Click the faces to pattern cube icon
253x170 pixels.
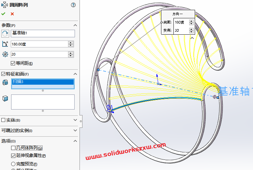click(5, 98)
